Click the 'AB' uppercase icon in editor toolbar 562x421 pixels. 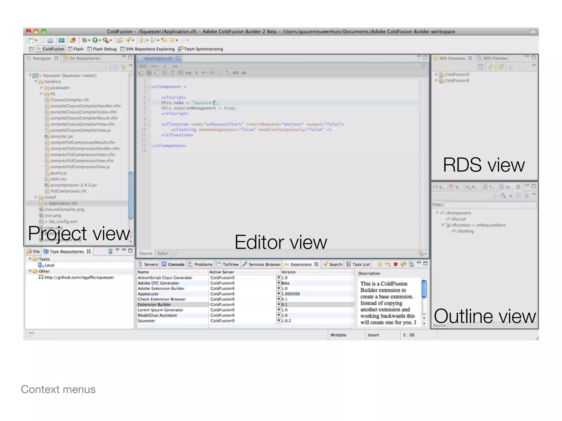click(235, 73)
